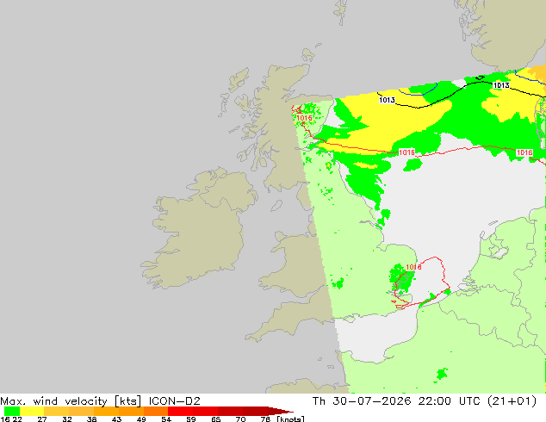The image size is (546, 422).
Task: Click the red 1016 label in mid North Sea
Action: tap(406, 152)
